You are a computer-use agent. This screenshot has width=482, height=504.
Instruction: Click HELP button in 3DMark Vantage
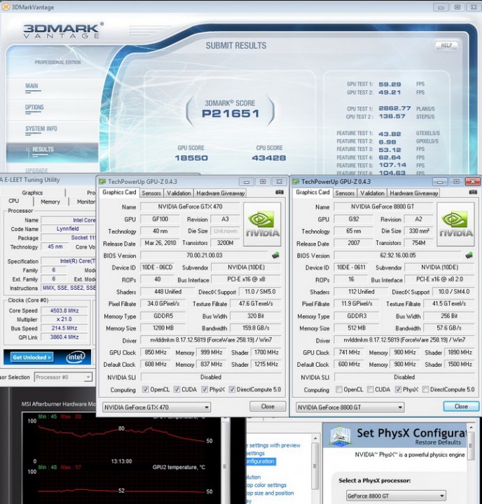pos(446,45)
